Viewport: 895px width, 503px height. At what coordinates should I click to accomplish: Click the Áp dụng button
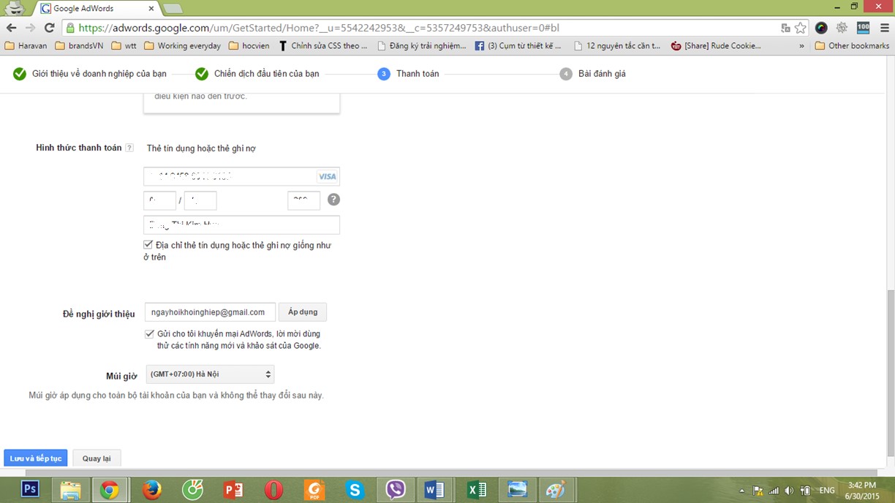click(303, 312)
